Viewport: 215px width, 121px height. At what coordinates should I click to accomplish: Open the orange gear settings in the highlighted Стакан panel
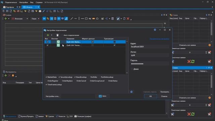point(210,98)
